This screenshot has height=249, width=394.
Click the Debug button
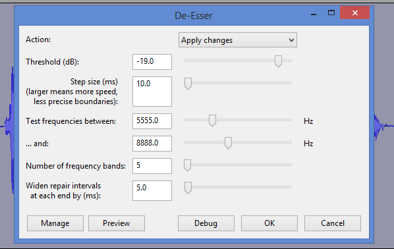[x=206, y=223]
